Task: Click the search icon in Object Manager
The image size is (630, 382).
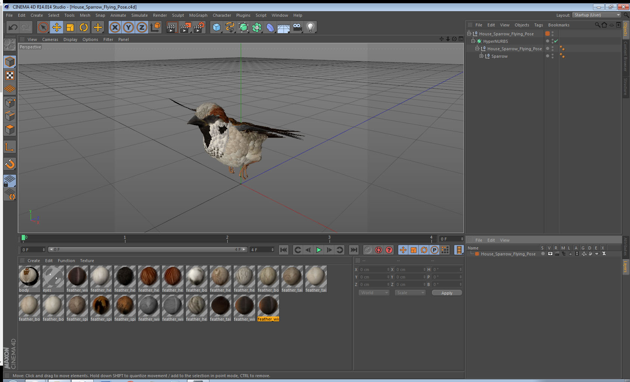Action: 597,25
